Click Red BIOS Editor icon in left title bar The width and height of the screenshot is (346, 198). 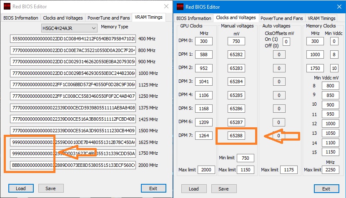pyautogui.click(x=7, y=6)
